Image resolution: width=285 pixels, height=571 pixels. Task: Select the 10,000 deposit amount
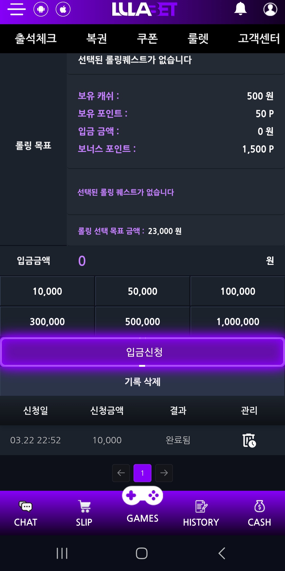[47, 291]
